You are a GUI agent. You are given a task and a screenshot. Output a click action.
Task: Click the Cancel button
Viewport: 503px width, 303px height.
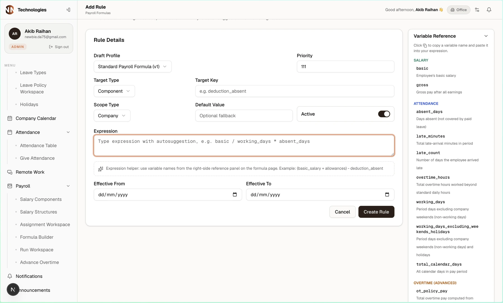pyautogui.click(x=342, y=212)
